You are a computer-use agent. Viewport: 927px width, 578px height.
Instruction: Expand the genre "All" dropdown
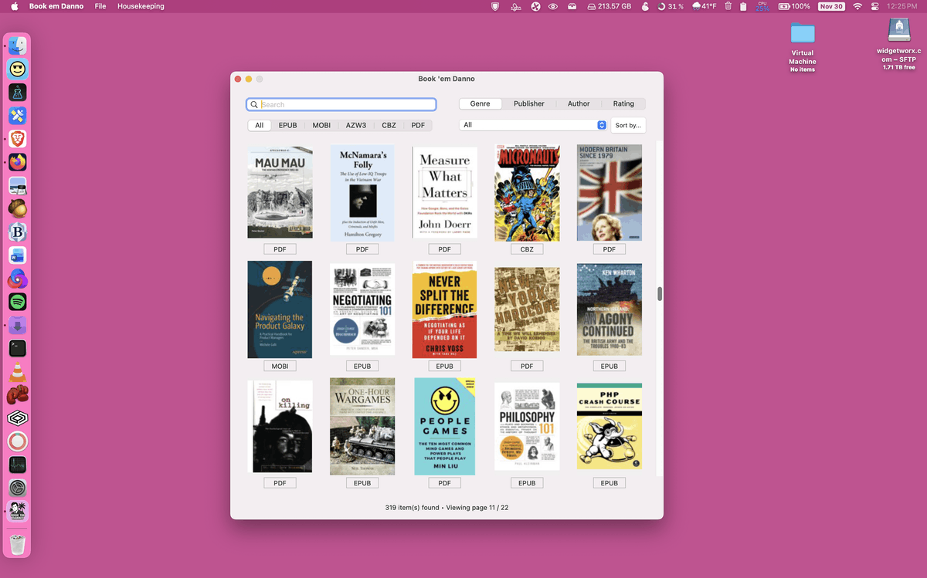(x=532, y=125)
